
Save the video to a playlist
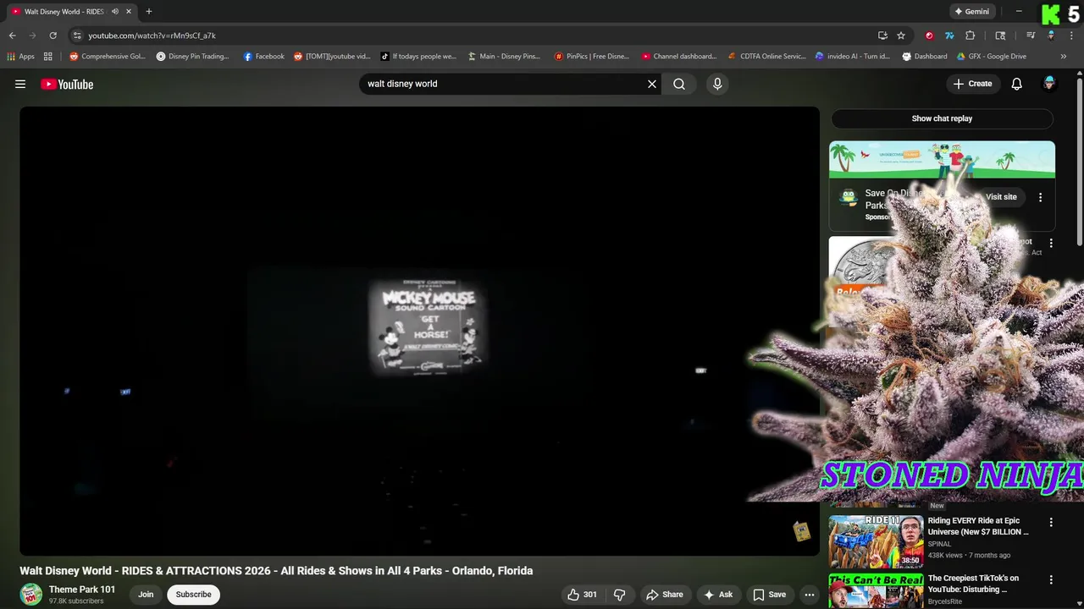[770, 595]
